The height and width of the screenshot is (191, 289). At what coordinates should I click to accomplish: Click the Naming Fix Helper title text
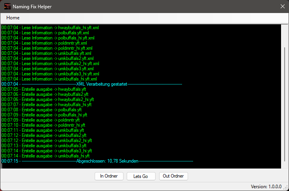32,7
